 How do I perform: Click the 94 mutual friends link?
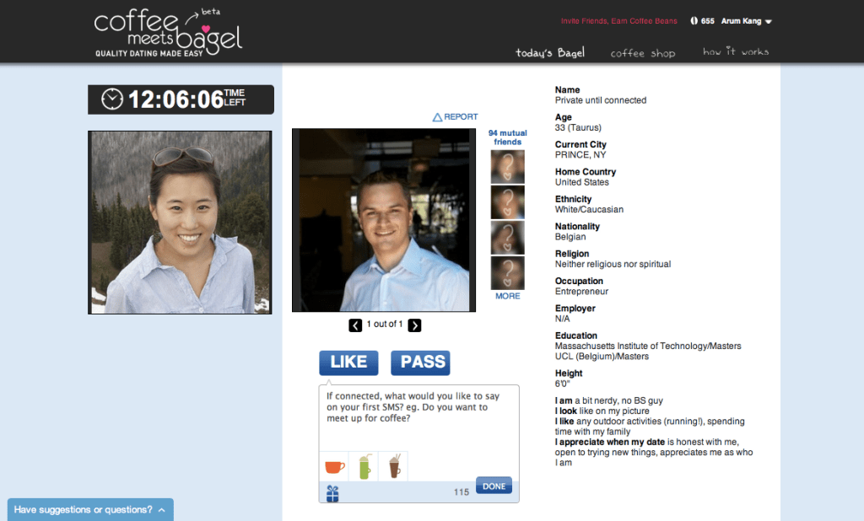(507, 137)
